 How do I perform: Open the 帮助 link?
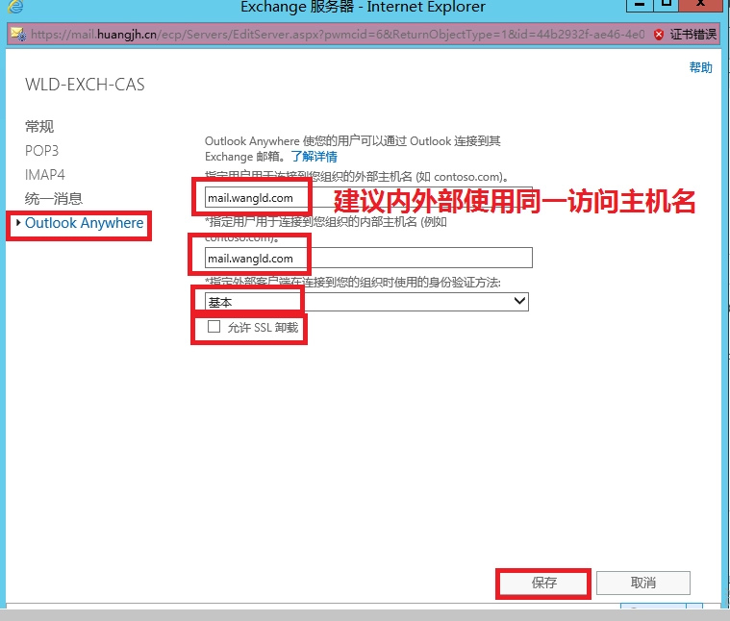click(x=701, y=67)
